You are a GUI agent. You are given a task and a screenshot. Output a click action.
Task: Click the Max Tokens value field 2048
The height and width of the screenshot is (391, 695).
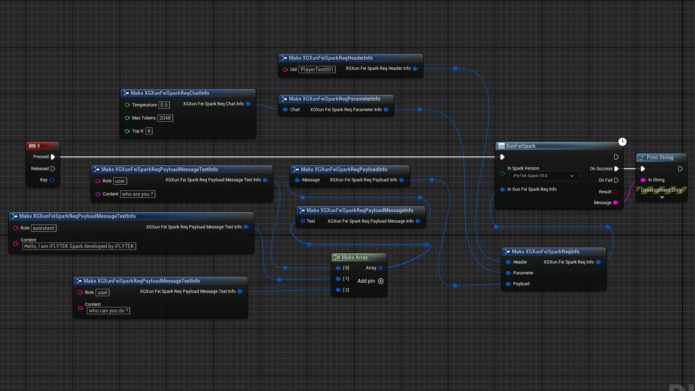pyautogui.click(x=165, y=118)
